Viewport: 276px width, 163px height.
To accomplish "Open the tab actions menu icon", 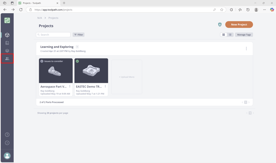I will tap(12, 3).
